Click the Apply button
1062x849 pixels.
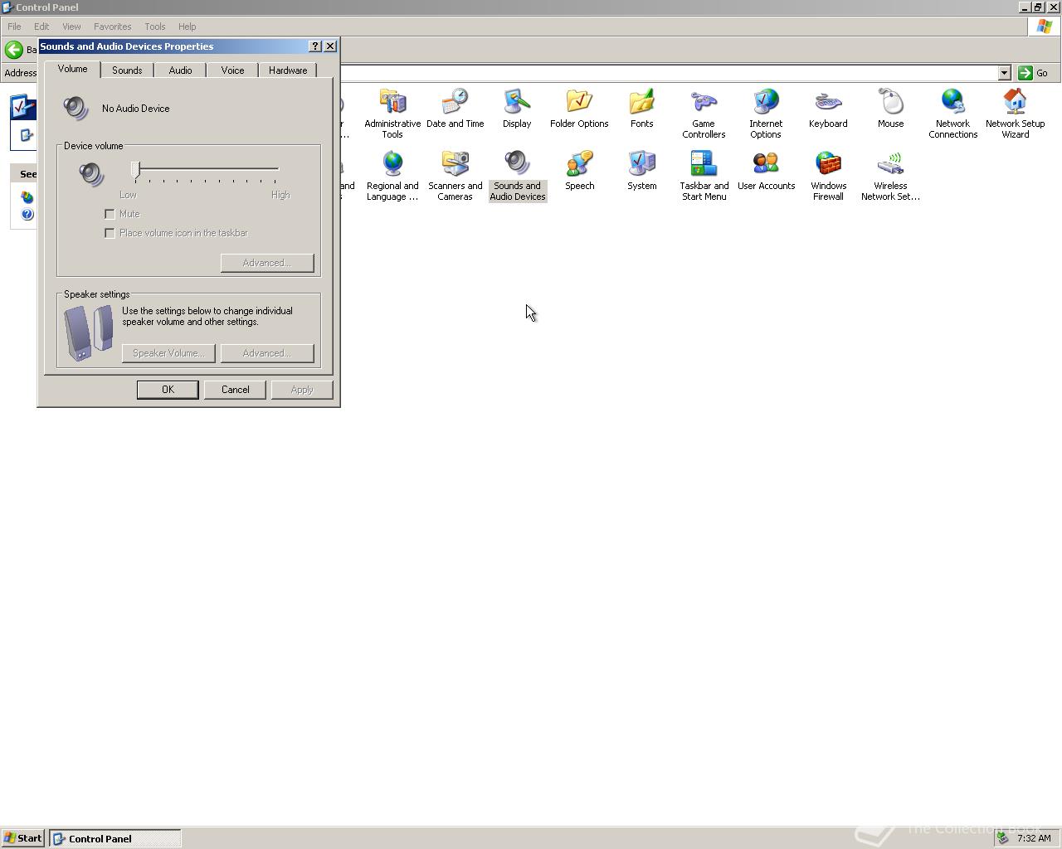point(302,390)
